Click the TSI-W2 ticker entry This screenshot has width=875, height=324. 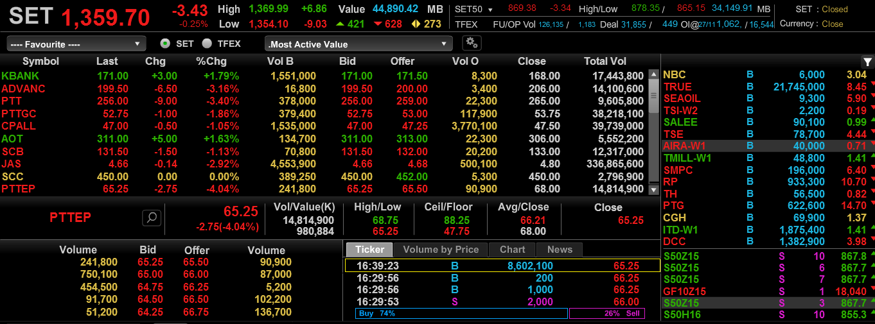coord(682,110)
